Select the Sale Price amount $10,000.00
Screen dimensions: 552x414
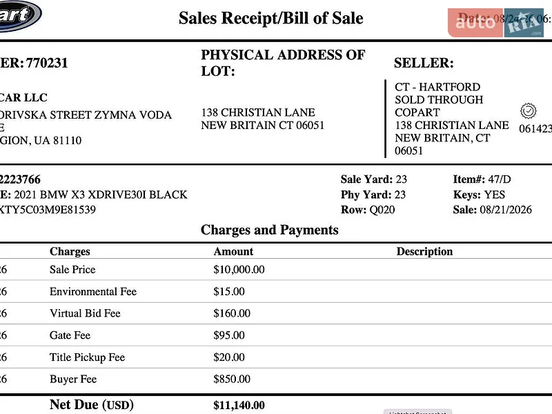pyautogui.click(x=239, y=270)
